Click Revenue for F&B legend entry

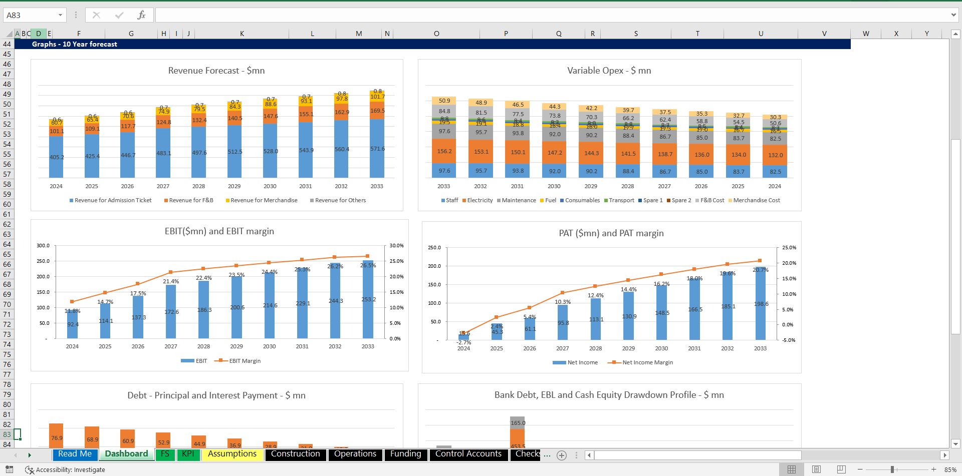tap(188, 200)
